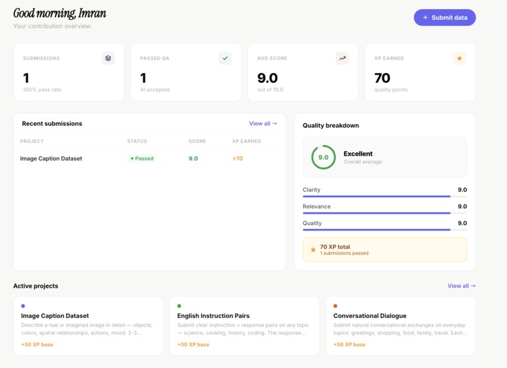
Task: Click the Relevance progress bar
Action: point(385,213)
